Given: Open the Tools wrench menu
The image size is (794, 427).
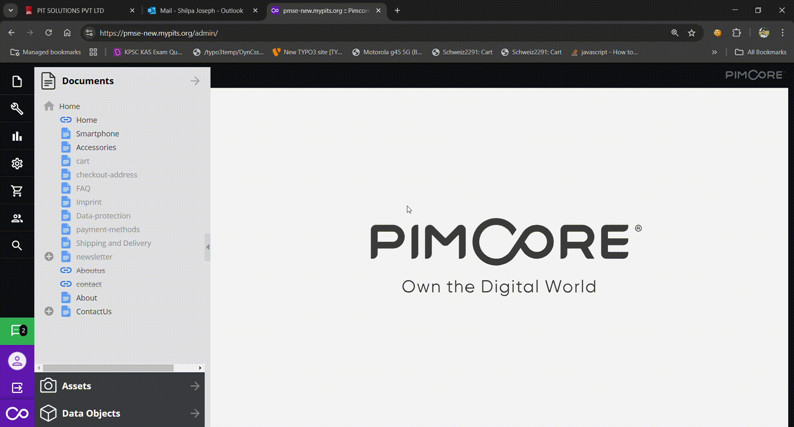Looking at the screenshot, I should [17, 108].
